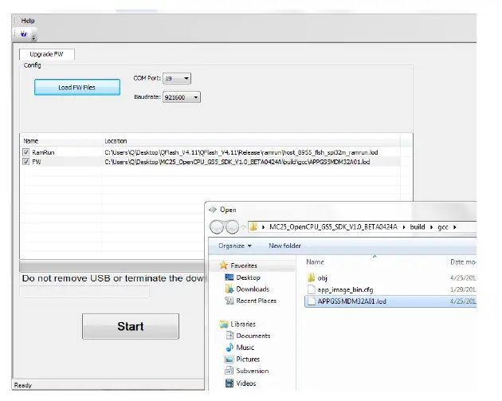Screen dimensions: 502x401
Task: Open toolbar overflow options arrow
Action: (x=34, y=38)
